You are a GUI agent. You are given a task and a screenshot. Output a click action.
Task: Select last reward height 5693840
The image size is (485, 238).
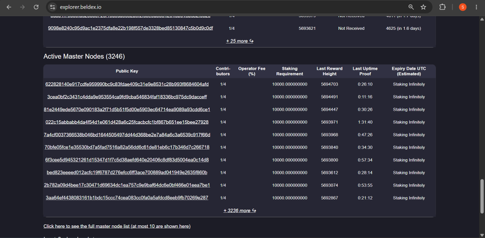[329, 147]
